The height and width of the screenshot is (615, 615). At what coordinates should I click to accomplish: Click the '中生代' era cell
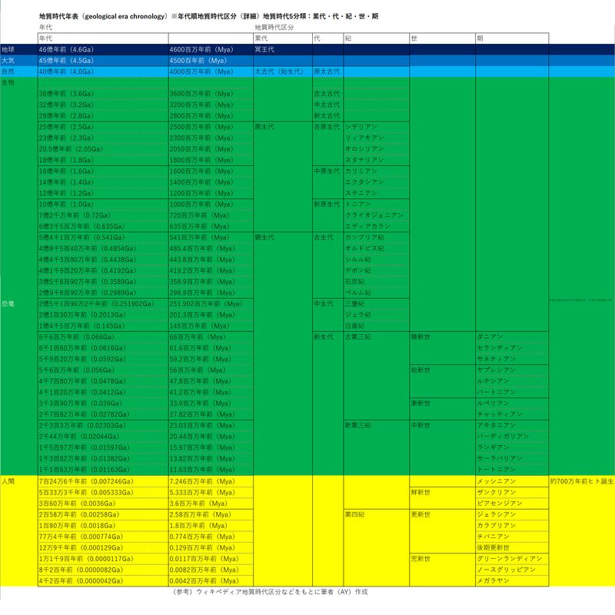tap(324, 304)
